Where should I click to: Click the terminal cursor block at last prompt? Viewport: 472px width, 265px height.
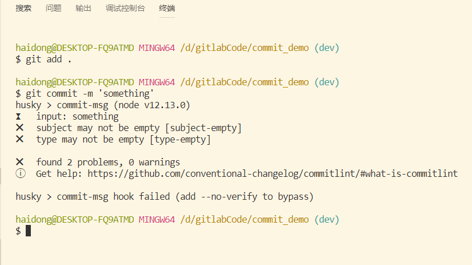click(28, 231)
